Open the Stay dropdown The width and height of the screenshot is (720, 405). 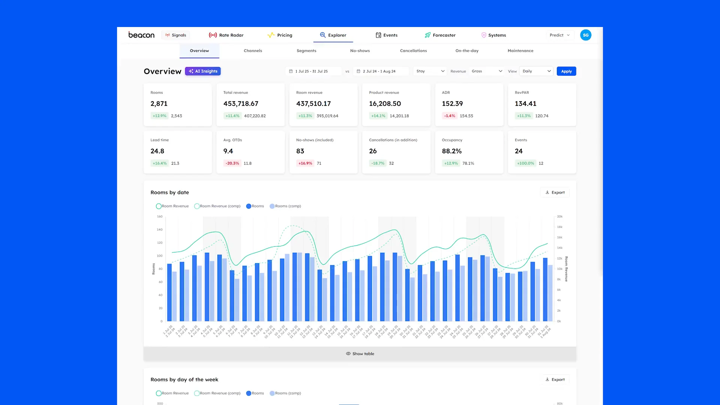pos(430,71)
